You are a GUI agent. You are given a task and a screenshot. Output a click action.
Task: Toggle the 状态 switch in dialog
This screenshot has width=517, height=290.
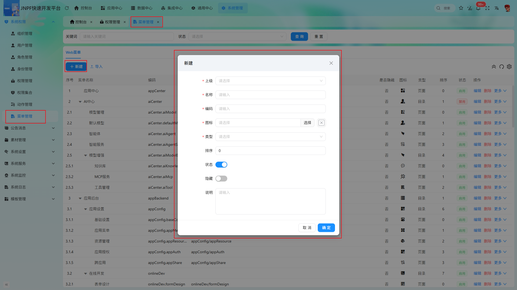click(221, 165)
